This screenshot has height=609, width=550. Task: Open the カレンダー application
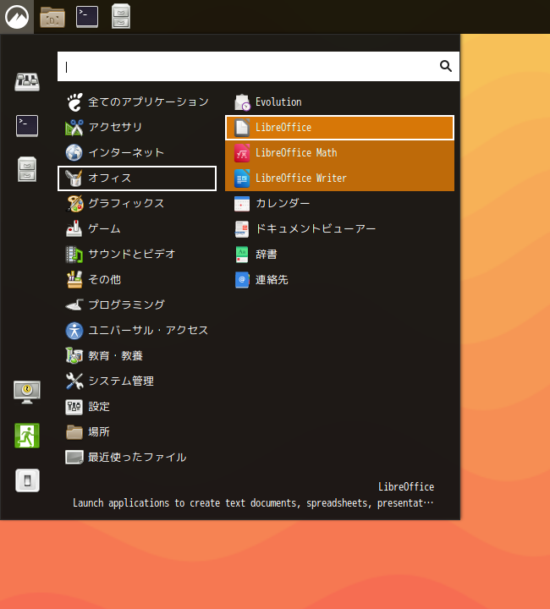pyautogui.click(x=339, y=204)
